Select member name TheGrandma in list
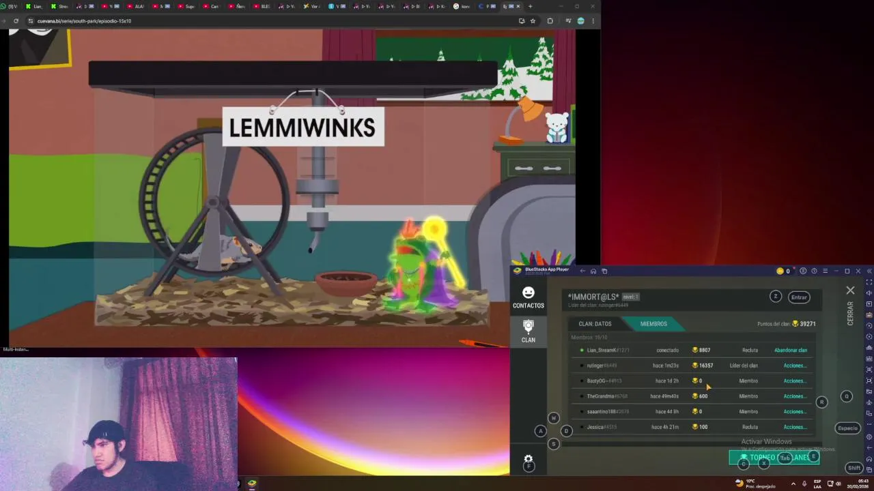Image resolution: width=874 pixels, height=491 pixels. pyautogui.click(x=607, y=396)
